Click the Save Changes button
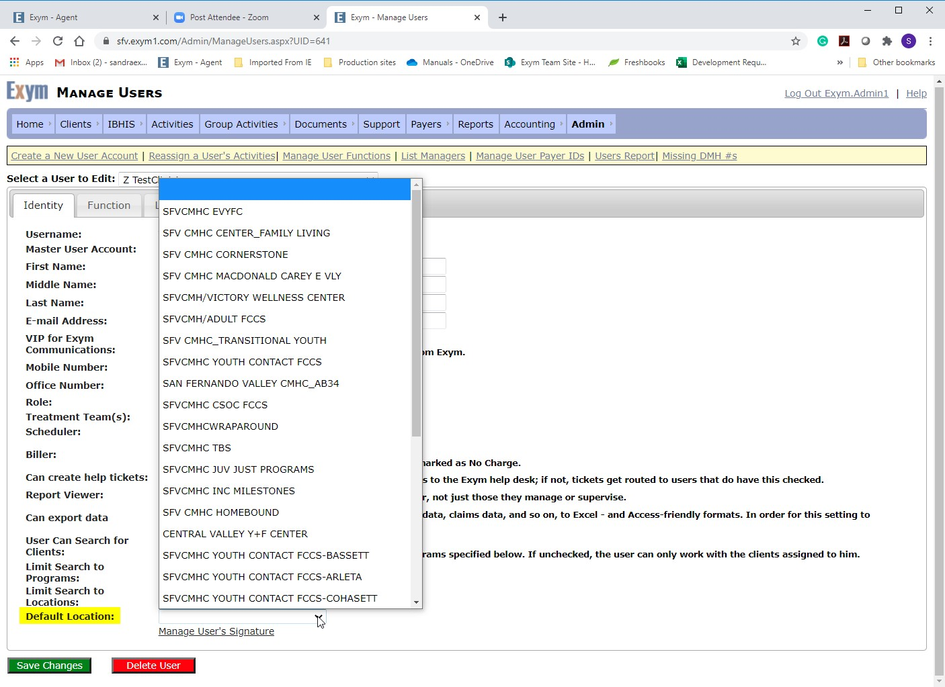Image resolution: width=945 pixels, height=687 pixels. pos(49,666)
